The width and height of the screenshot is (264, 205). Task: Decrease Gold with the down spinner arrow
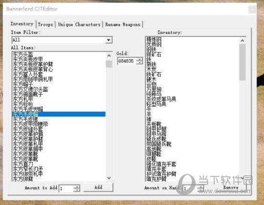tap(139, 63)
